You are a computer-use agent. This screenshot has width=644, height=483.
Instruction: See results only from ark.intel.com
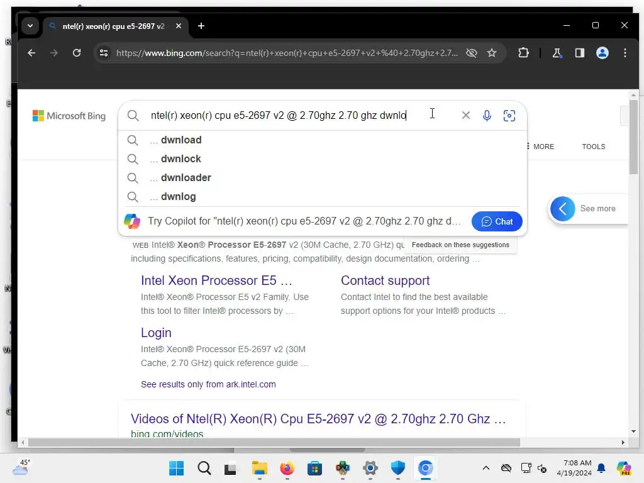pos(208,384)
